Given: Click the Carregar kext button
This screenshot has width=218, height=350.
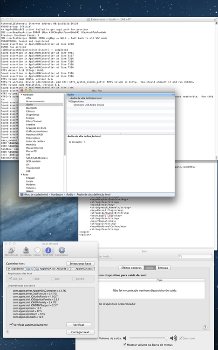Looking at the screenshot, I should pos(80,332).
